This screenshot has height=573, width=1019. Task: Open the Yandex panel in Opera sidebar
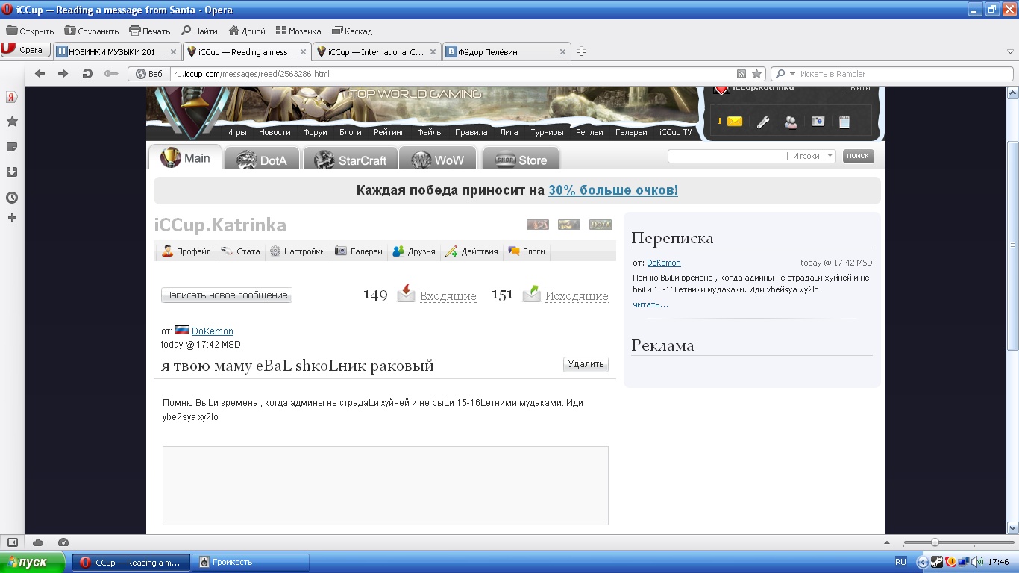[x=12, y=97]
